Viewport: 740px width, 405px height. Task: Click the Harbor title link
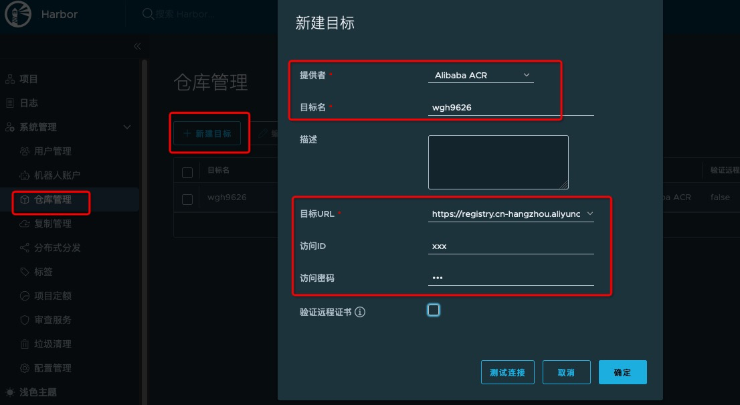click(59, 14)
